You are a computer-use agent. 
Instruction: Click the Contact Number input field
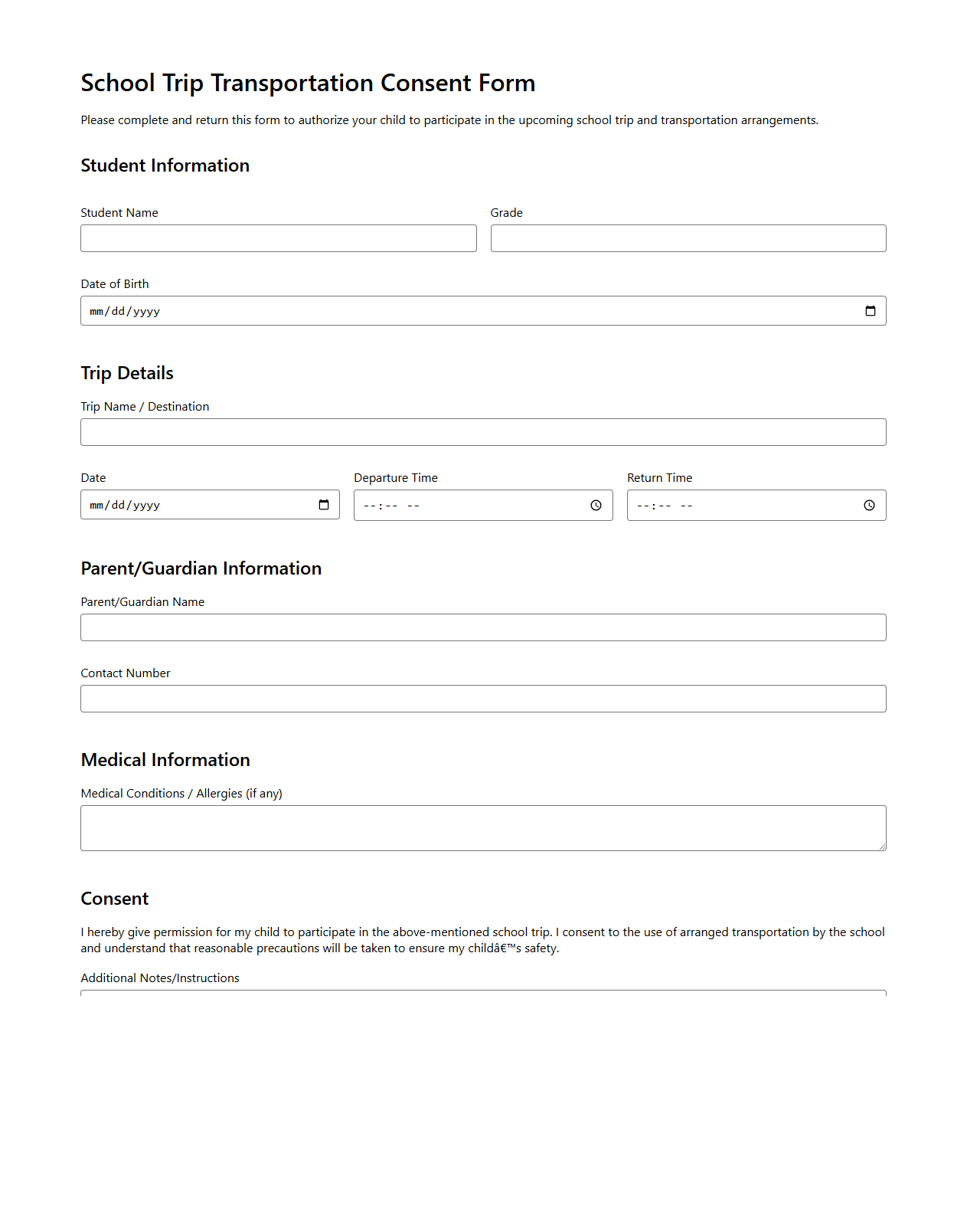(483, 698)
